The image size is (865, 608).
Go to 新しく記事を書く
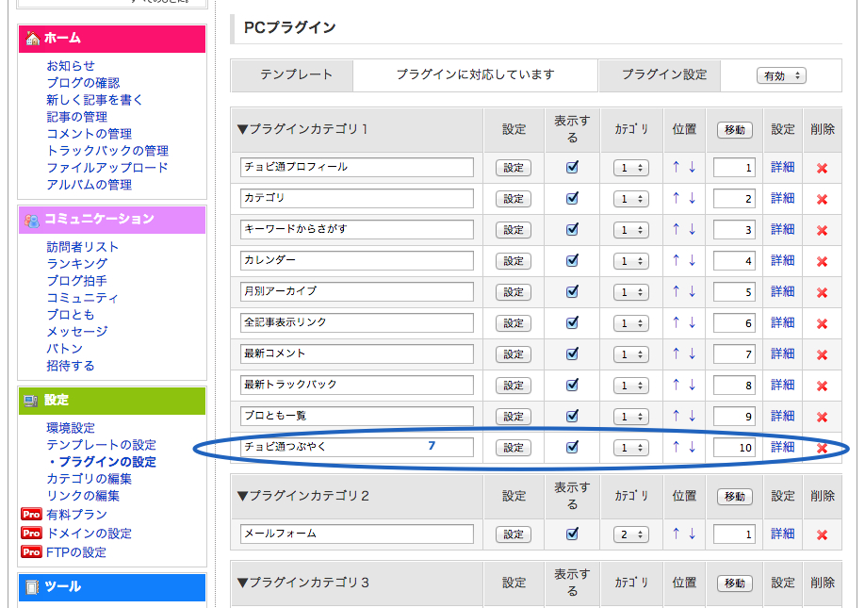point(94,100)
